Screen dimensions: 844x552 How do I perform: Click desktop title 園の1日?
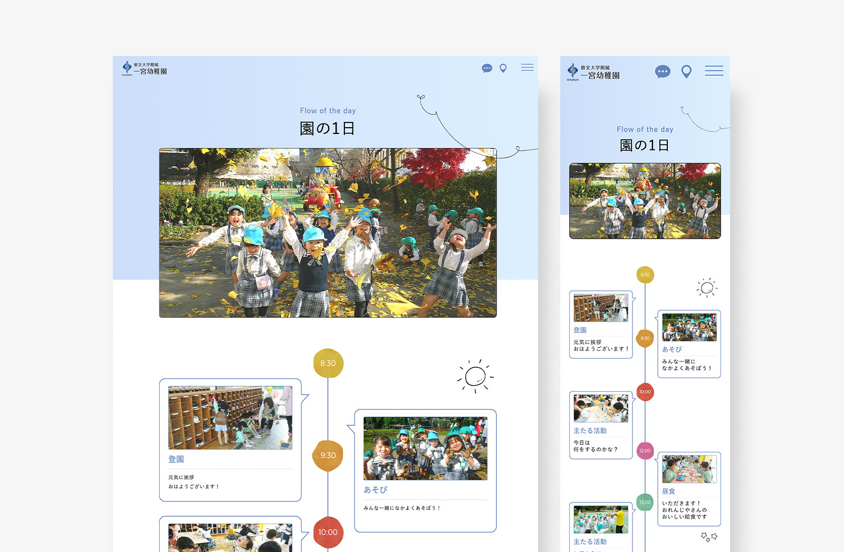tap(328, 128)
